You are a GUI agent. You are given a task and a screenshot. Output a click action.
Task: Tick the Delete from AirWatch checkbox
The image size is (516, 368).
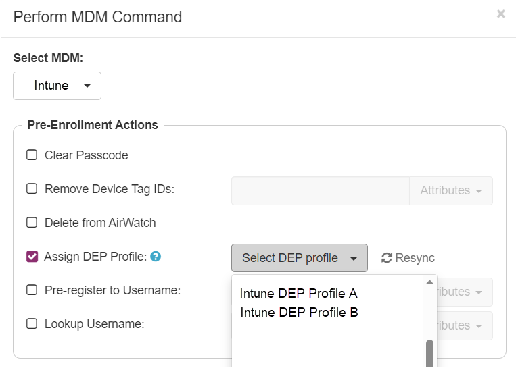click(x=32, y=222)
